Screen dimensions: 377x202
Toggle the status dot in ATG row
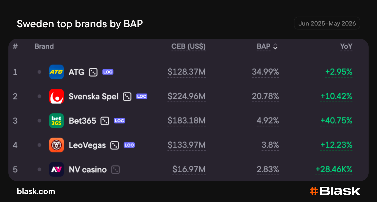(39, 72)
